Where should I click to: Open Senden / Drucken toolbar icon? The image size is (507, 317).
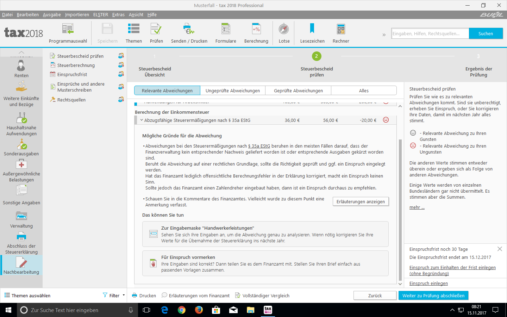[x=189, y=29]
